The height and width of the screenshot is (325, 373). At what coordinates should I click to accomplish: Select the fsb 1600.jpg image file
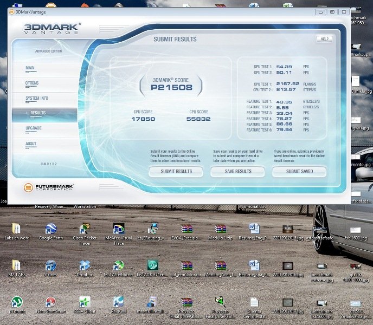tap(356, 230)
